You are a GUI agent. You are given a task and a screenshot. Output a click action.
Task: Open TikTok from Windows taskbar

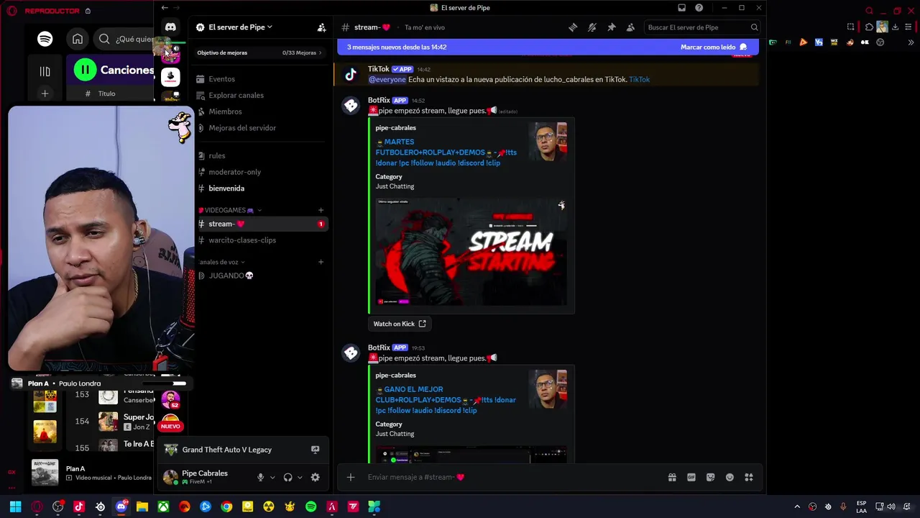[x=79, y=506]
